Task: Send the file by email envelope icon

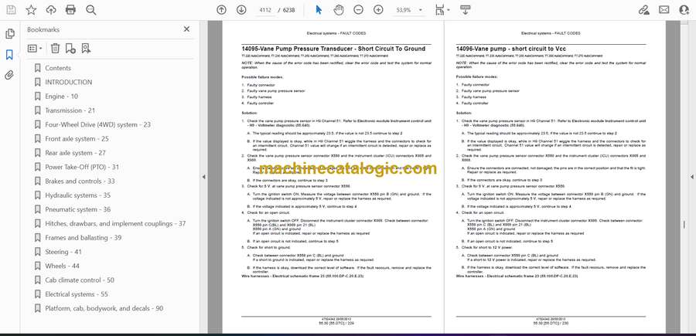Action: 664,10
